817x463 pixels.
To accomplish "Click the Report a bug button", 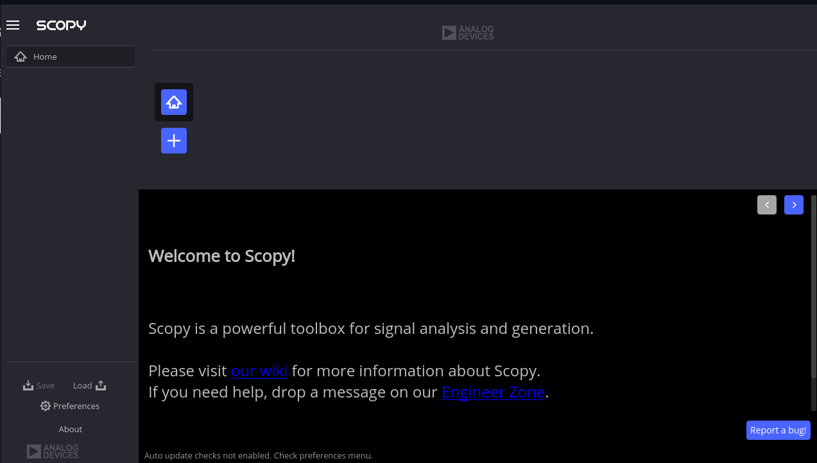I will click(778, 430).
